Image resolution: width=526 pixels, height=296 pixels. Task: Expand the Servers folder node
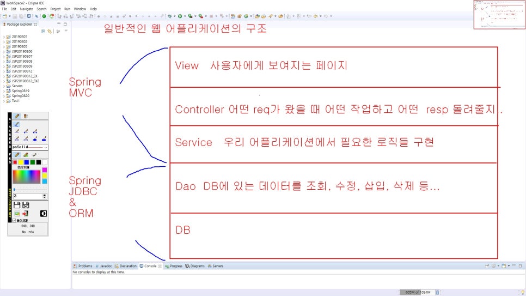click(4, 86)
